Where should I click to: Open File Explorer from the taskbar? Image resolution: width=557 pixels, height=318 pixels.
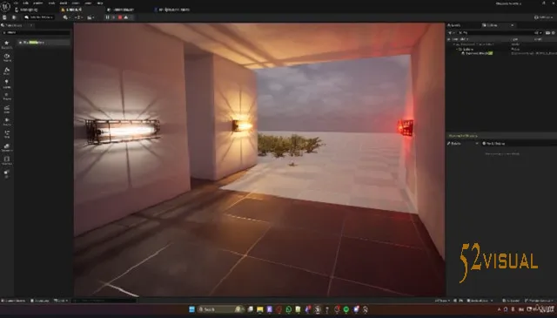(260, 309)
